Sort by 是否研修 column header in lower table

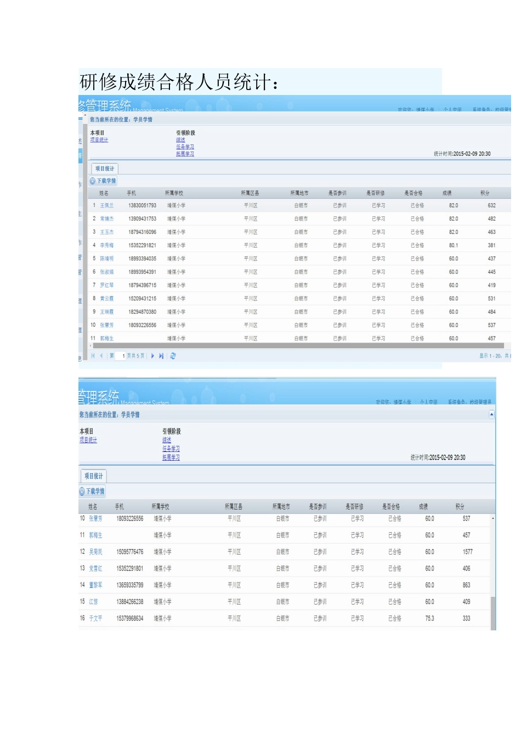[x=354, y=507]
